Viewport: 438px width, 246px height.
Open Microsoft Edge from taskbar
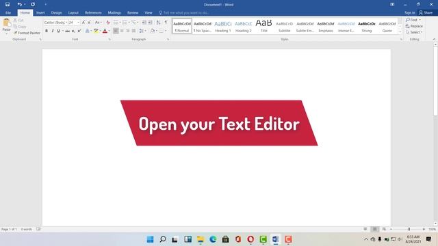click(x=213, y=239)
